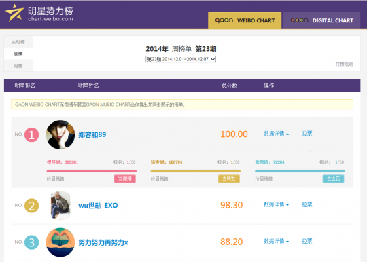Select the 月榜 side tab
Screen dimensions: 367x262
[x=18, y=66]
